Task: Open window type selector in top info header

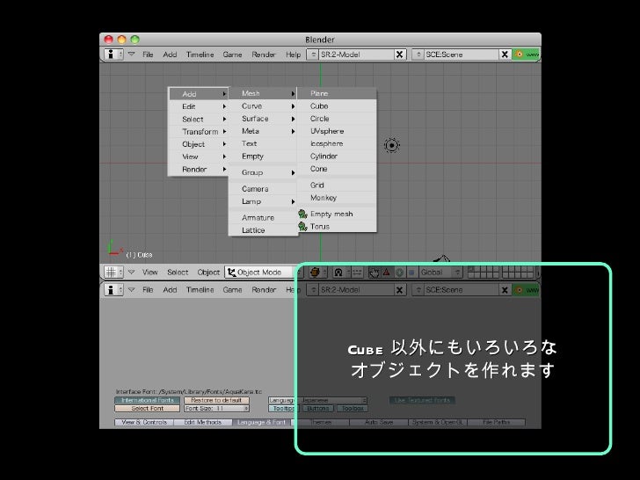Action: (113, 54)
